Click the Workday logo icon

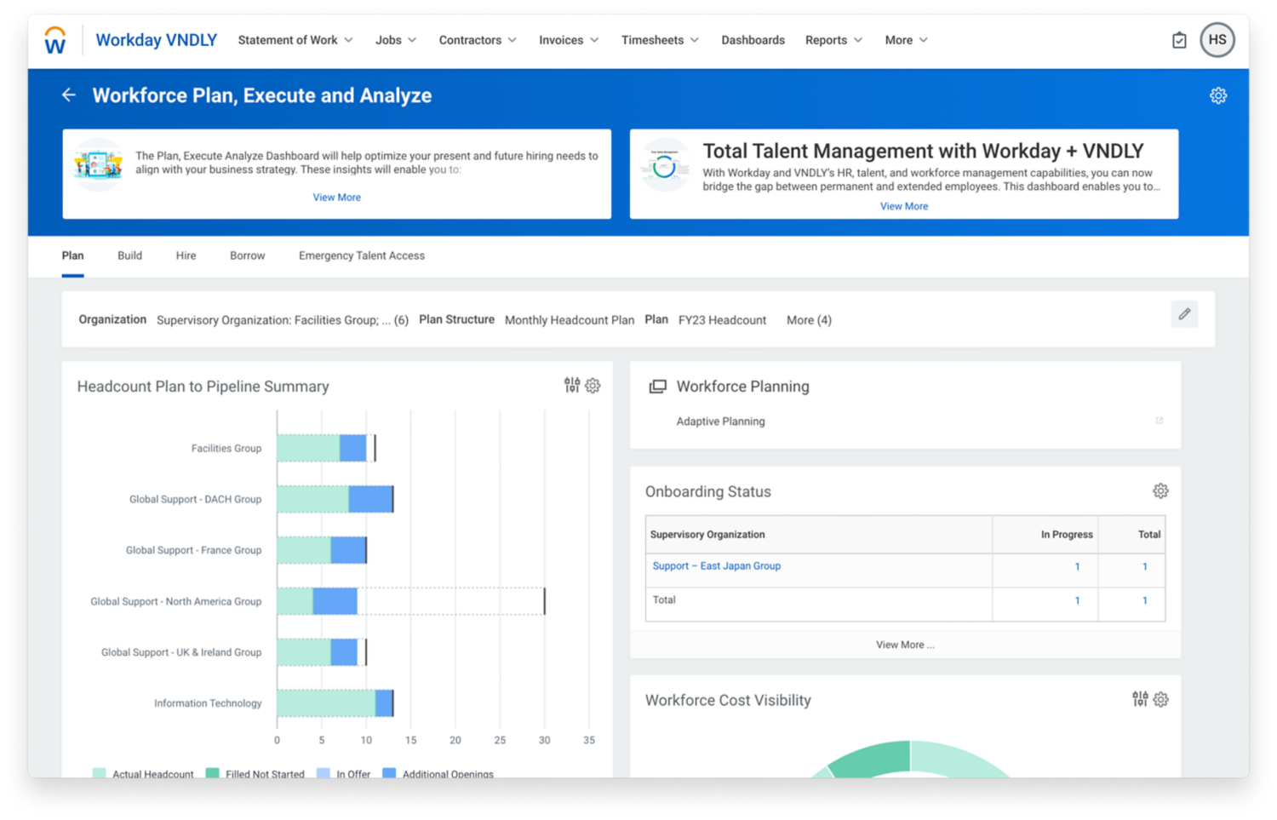pyautogui.click(x=55, y=40)
